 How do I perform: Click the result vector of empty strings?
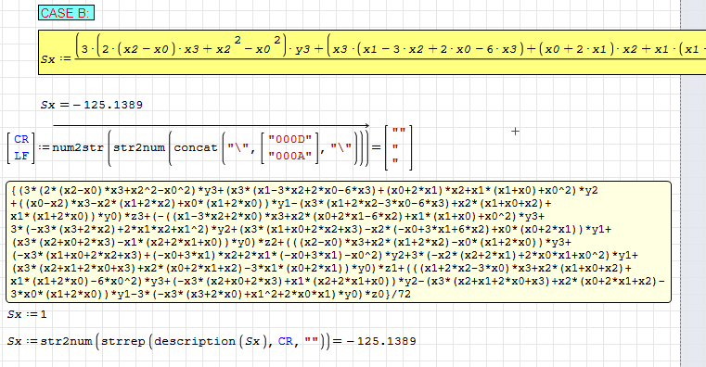398,147
